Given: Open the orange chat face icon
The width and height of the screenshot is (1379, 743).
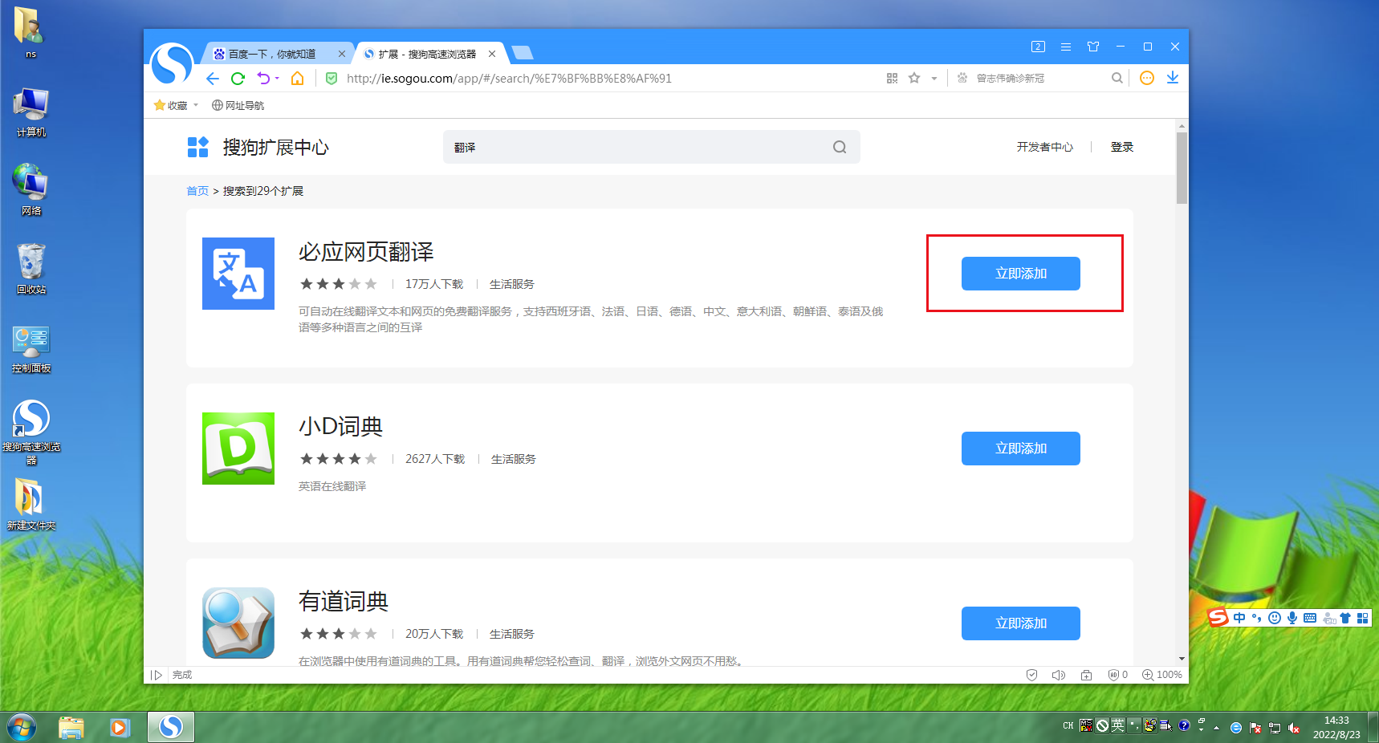Looking at the screenshot, I should 1147,78.
